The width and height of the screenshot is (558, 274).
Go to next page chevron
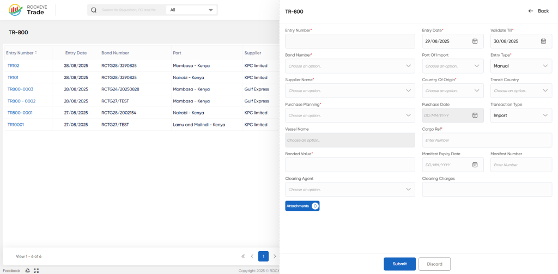[275, 256]
